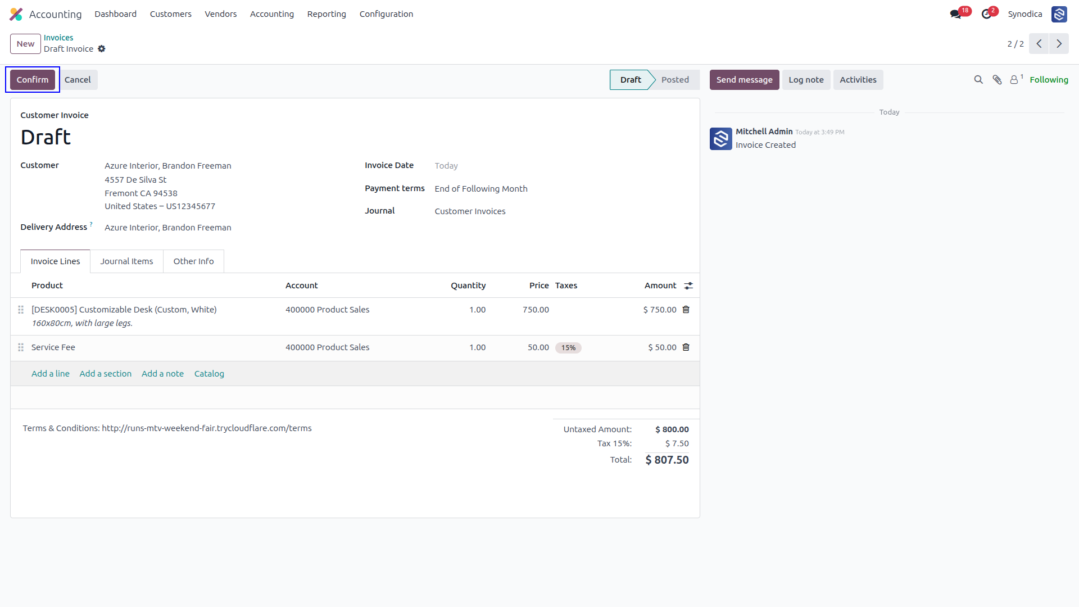Edit the Customizable Desk price 750.00
Screen dimensions: 1079x607
coord(536,310)
